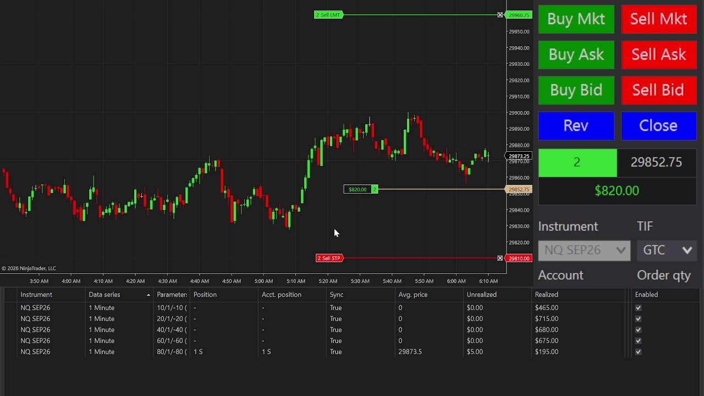Click the 29873.25 current price marker
Viewport: 704px width, 396px height.
(519, 156)
